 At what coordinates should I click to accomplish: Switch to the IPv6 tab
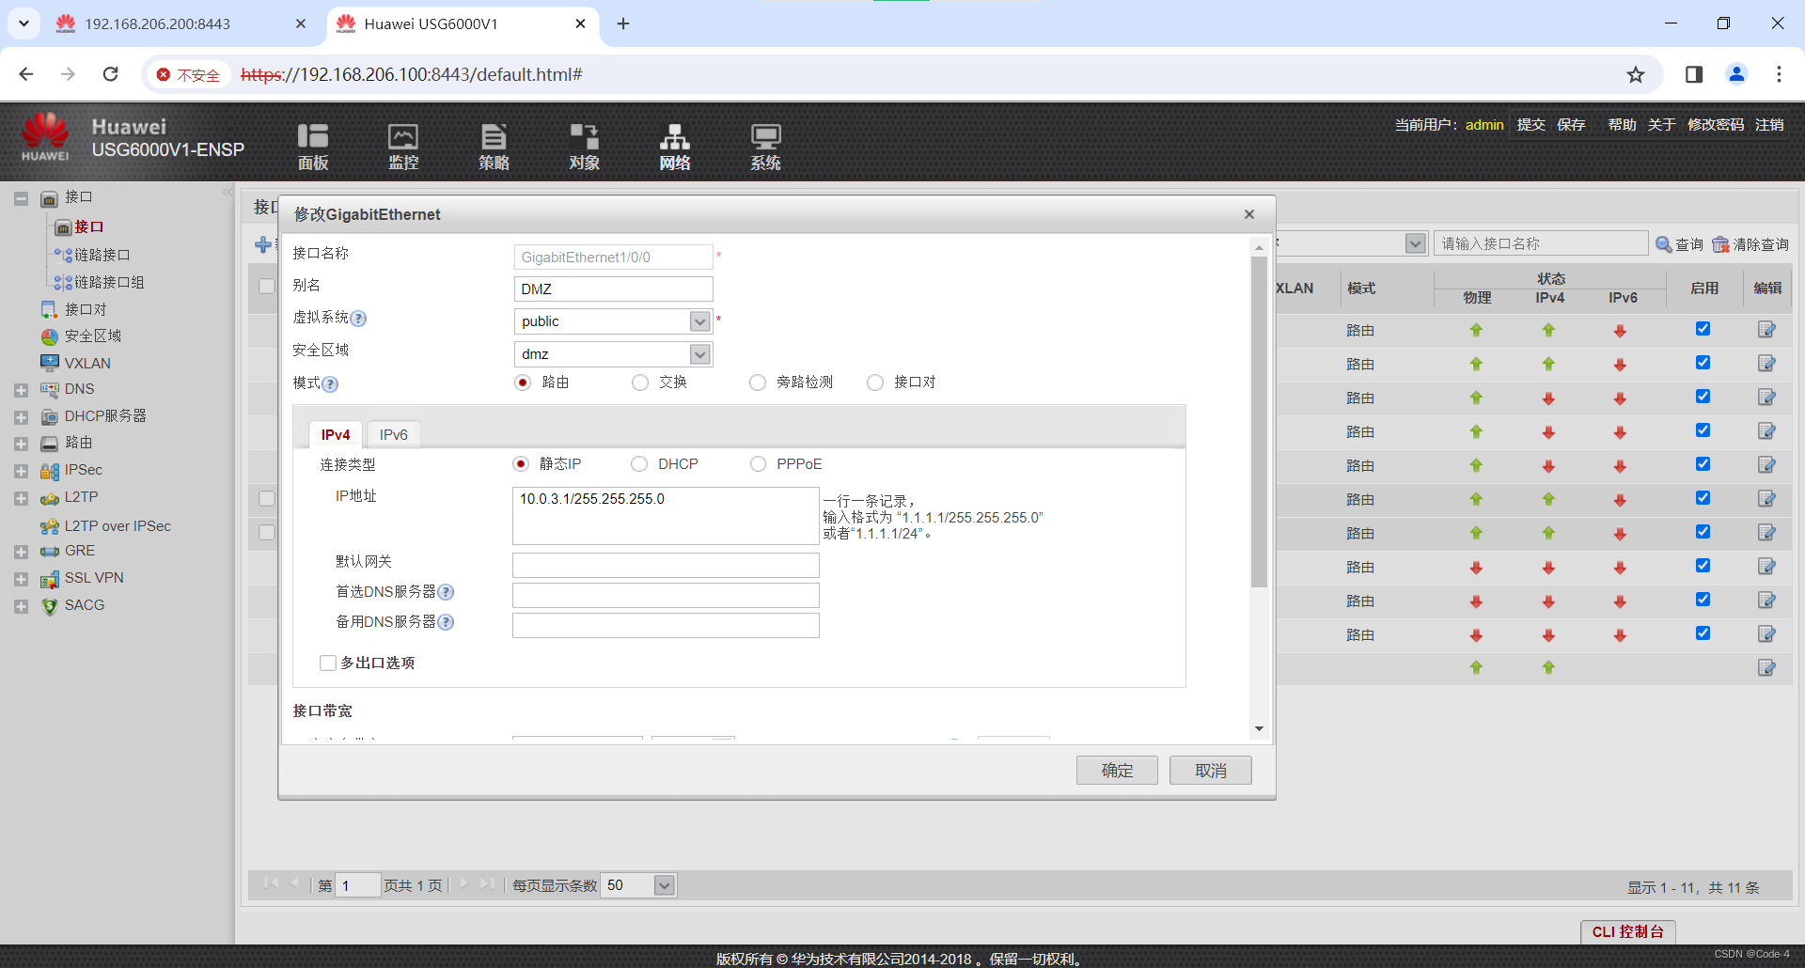(x=393, y=434)
